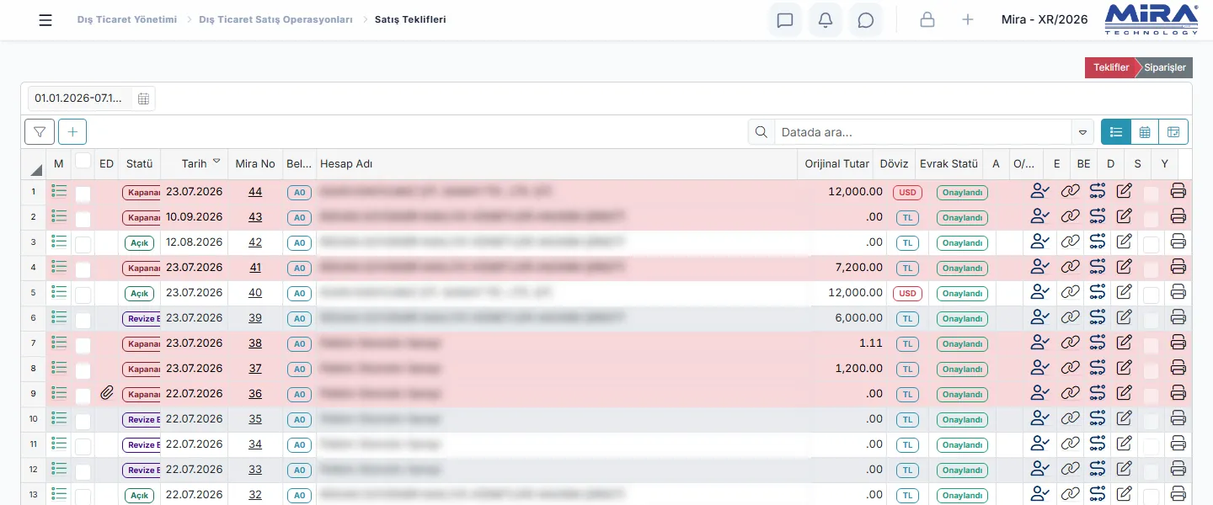The height and width of the screenshot is (505, 1213).
Task: Tick the row checkbox for Mira No 40
Action: pyautogui.click(x=83, y=295)
